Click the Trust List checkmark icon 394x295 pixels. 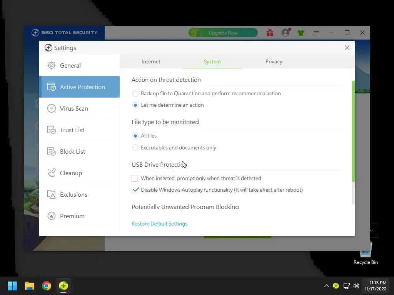tap(52, 130)
